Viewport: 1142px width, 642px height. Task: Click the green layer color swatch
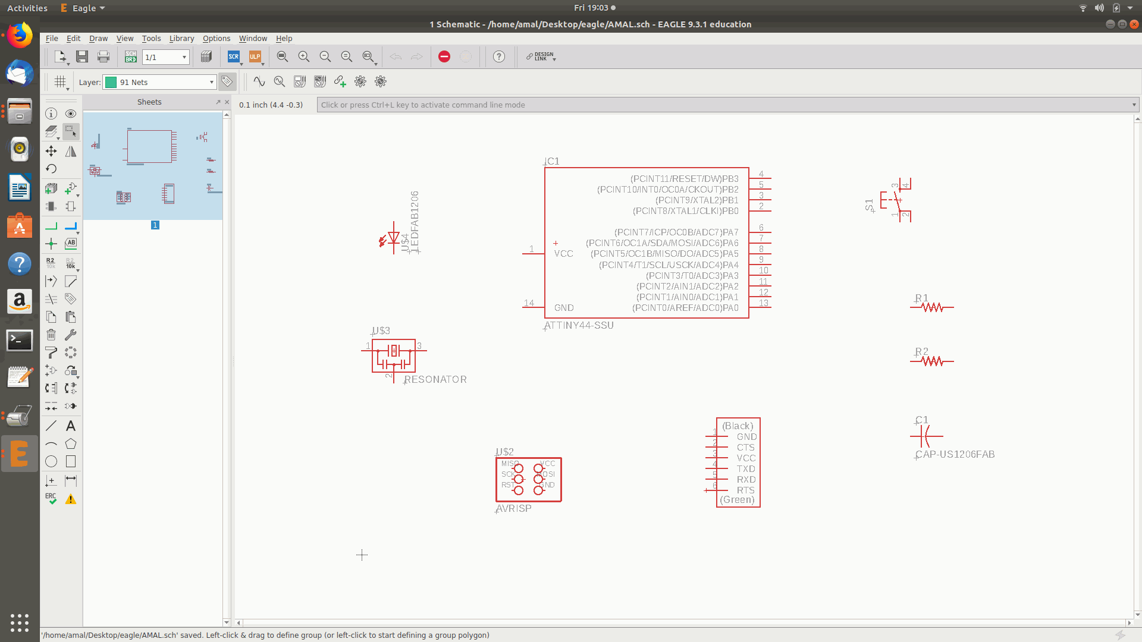[x=111, y=82]
